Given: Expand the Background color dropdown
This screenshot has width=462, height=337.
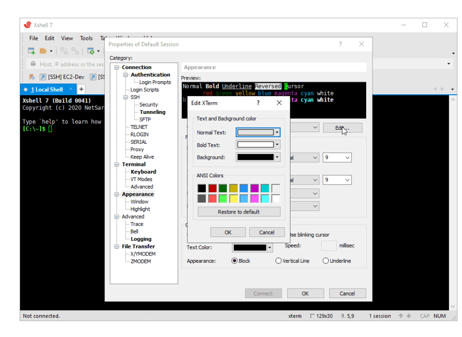Looking at the screenshot, I should [277, 157].
